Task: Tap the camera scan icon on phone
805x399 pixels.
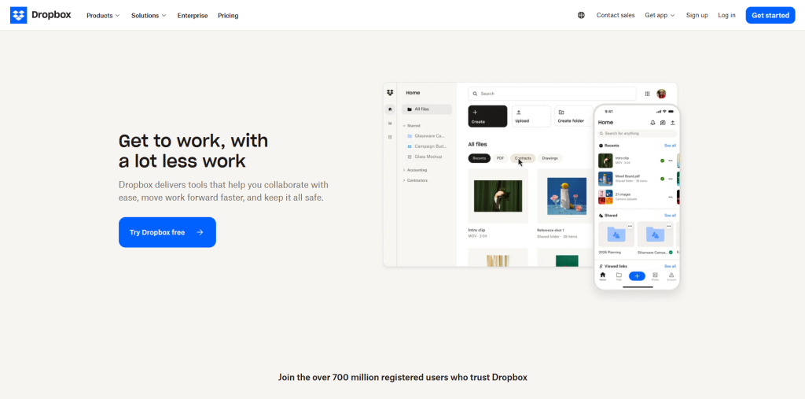Action: [x=663, y=123]
